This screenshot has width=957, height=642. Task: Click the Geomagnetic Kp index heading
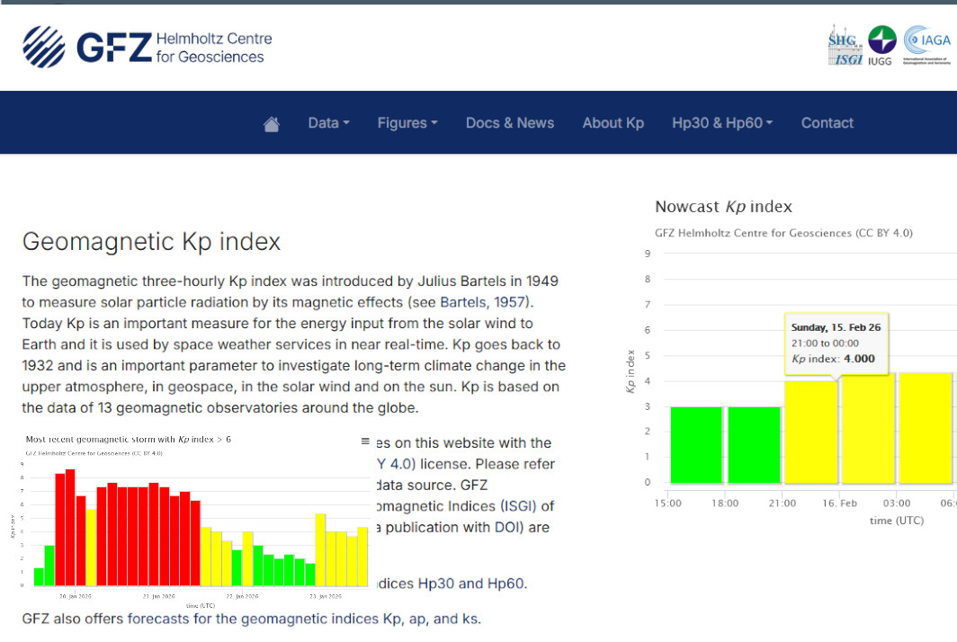151,242
